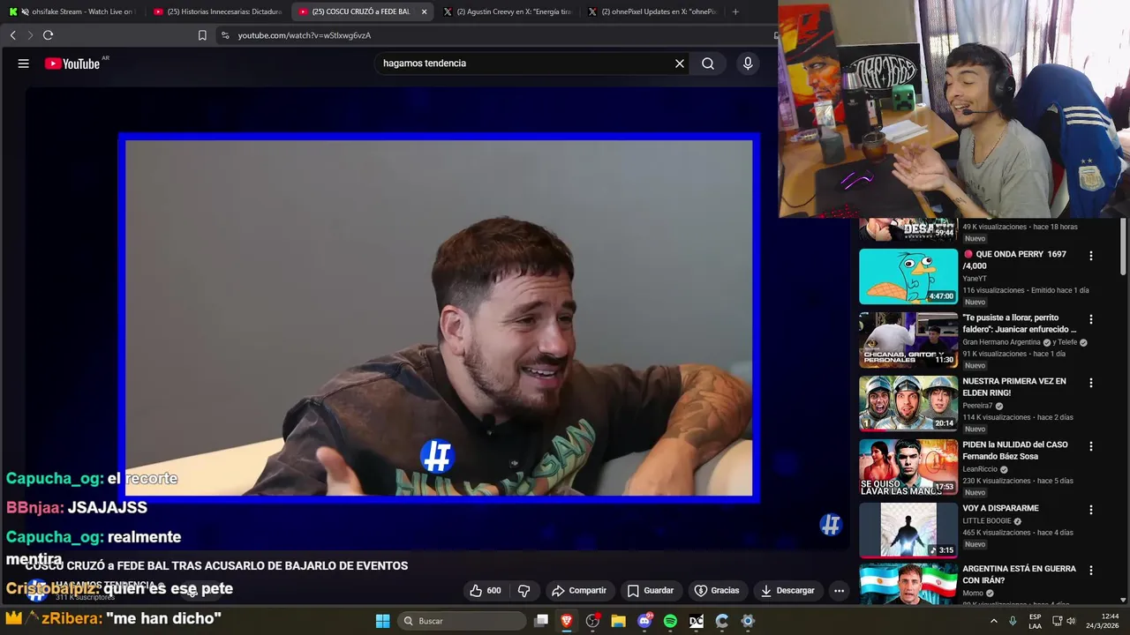Open options for Fernando Báez Sosa video
This screenshot has width=1130, height=635.
[1091, 446]
